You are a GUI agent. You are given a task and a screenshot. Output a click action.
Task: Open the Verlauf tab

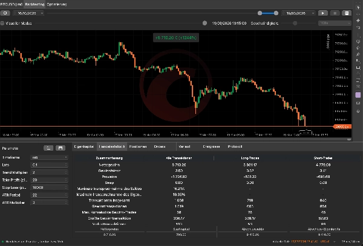click(x=185, y=147)
